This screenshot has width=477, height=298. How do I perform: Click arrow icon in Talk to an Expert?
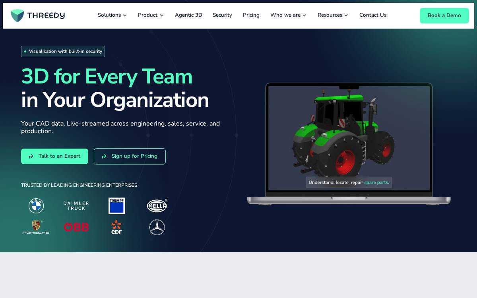pyautogui.click(x=31, y=157)
